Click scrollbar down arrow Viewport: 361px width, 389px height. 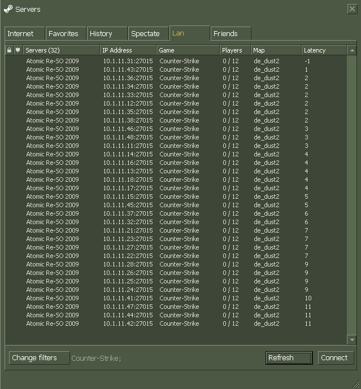(352, 340)
